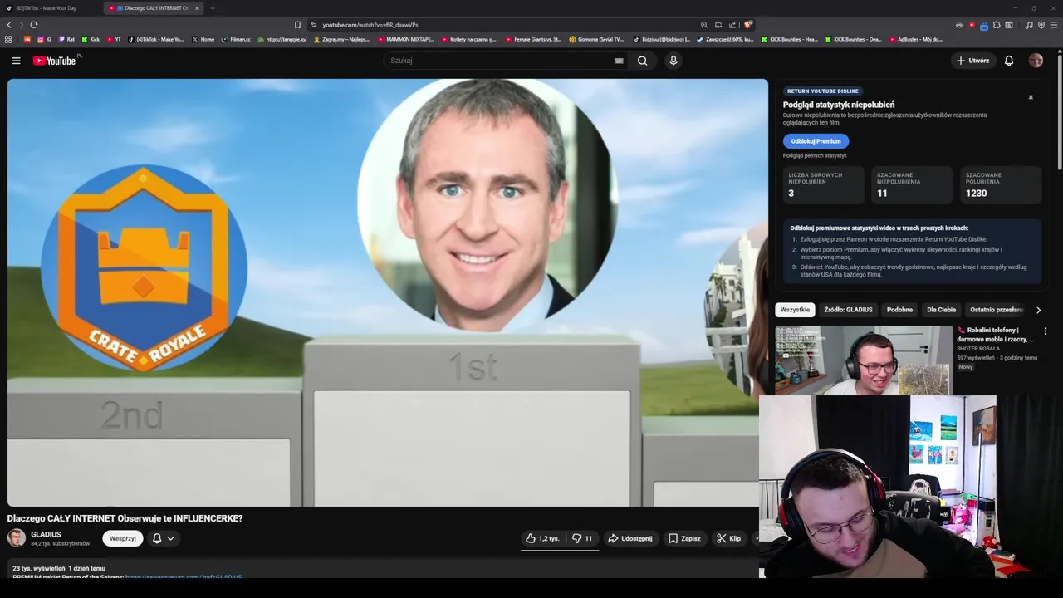Open the account avatar menu
This screenshot has height=598, width=1063.
[x=1036, y=61]
